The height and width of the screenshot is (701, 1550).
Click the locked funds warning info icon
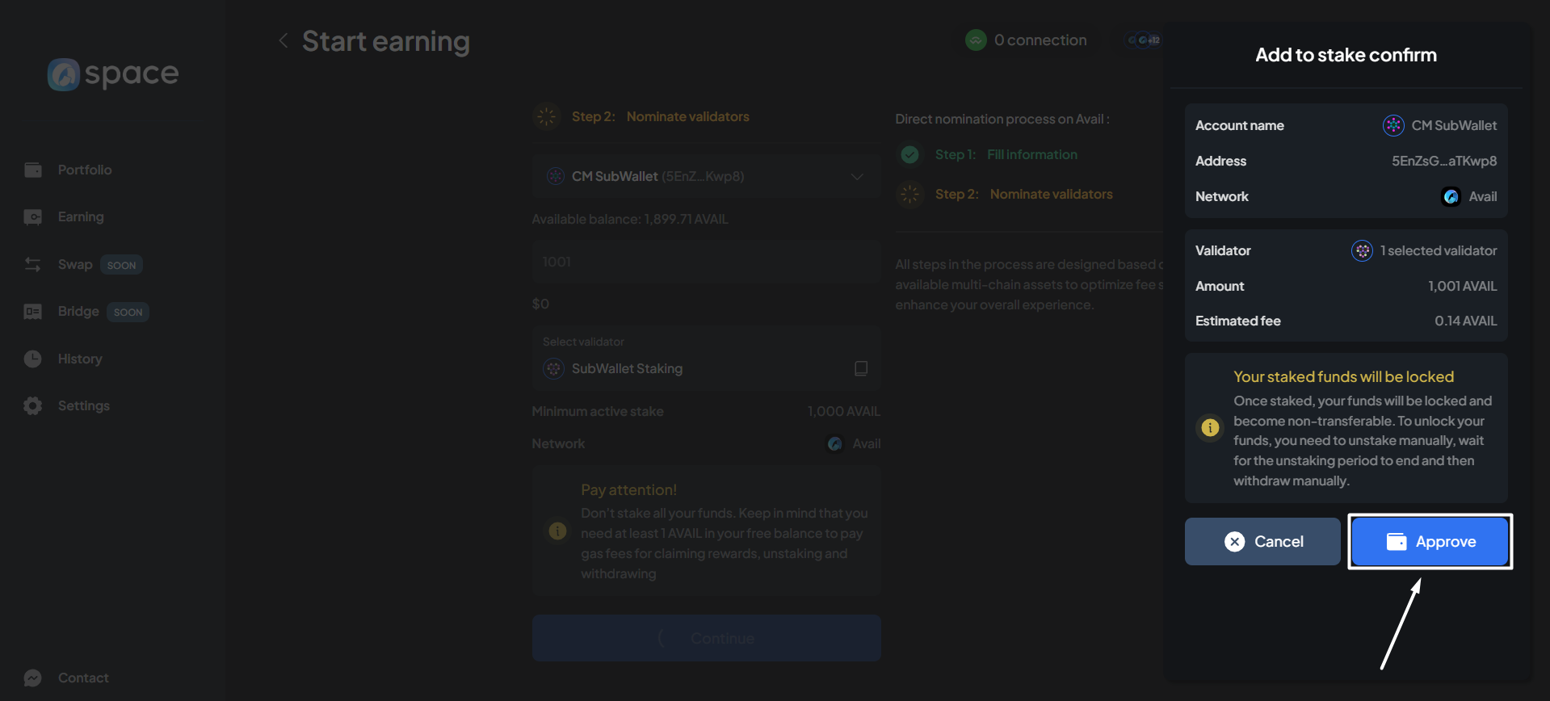pyautogui.click(x=1209, y=427)
